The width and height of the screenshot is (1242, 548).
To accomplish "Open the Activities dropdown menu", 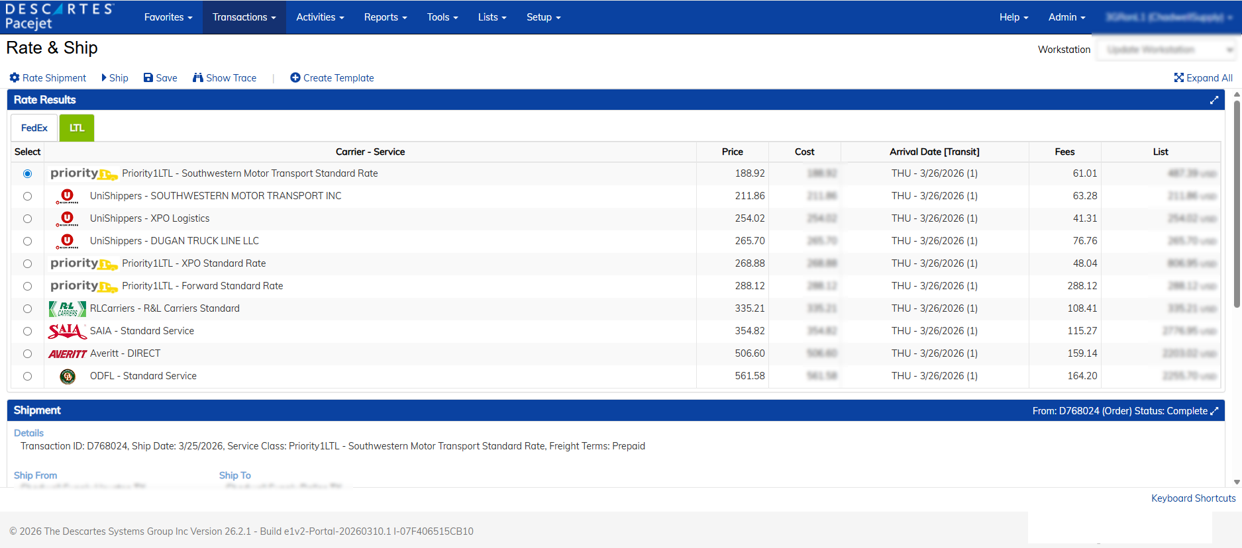I will 320,17.
